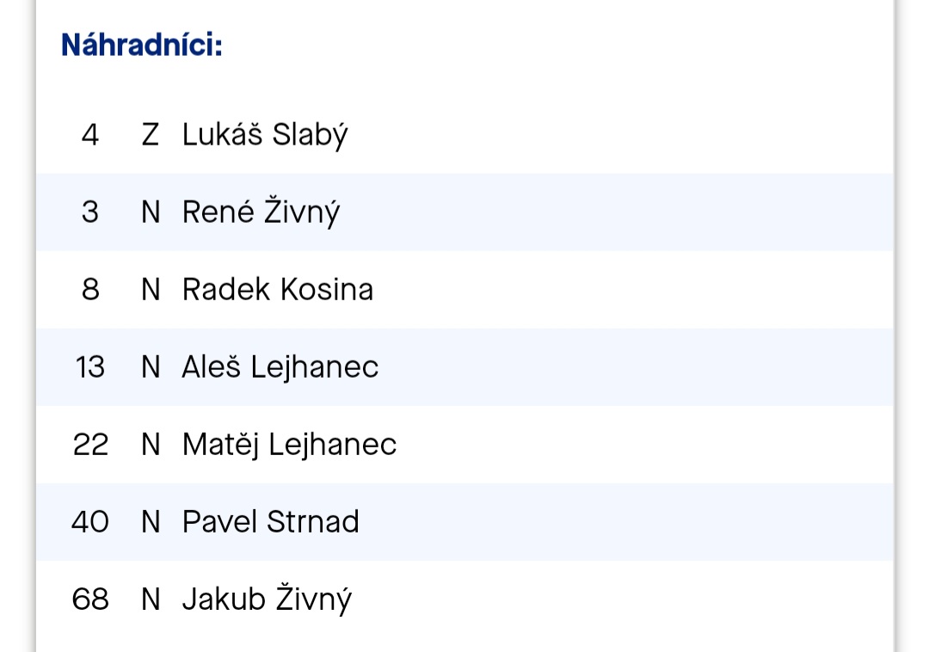Click on Aleš Lejhanec
The image size is (929, 652).
(x=280, y=367)
